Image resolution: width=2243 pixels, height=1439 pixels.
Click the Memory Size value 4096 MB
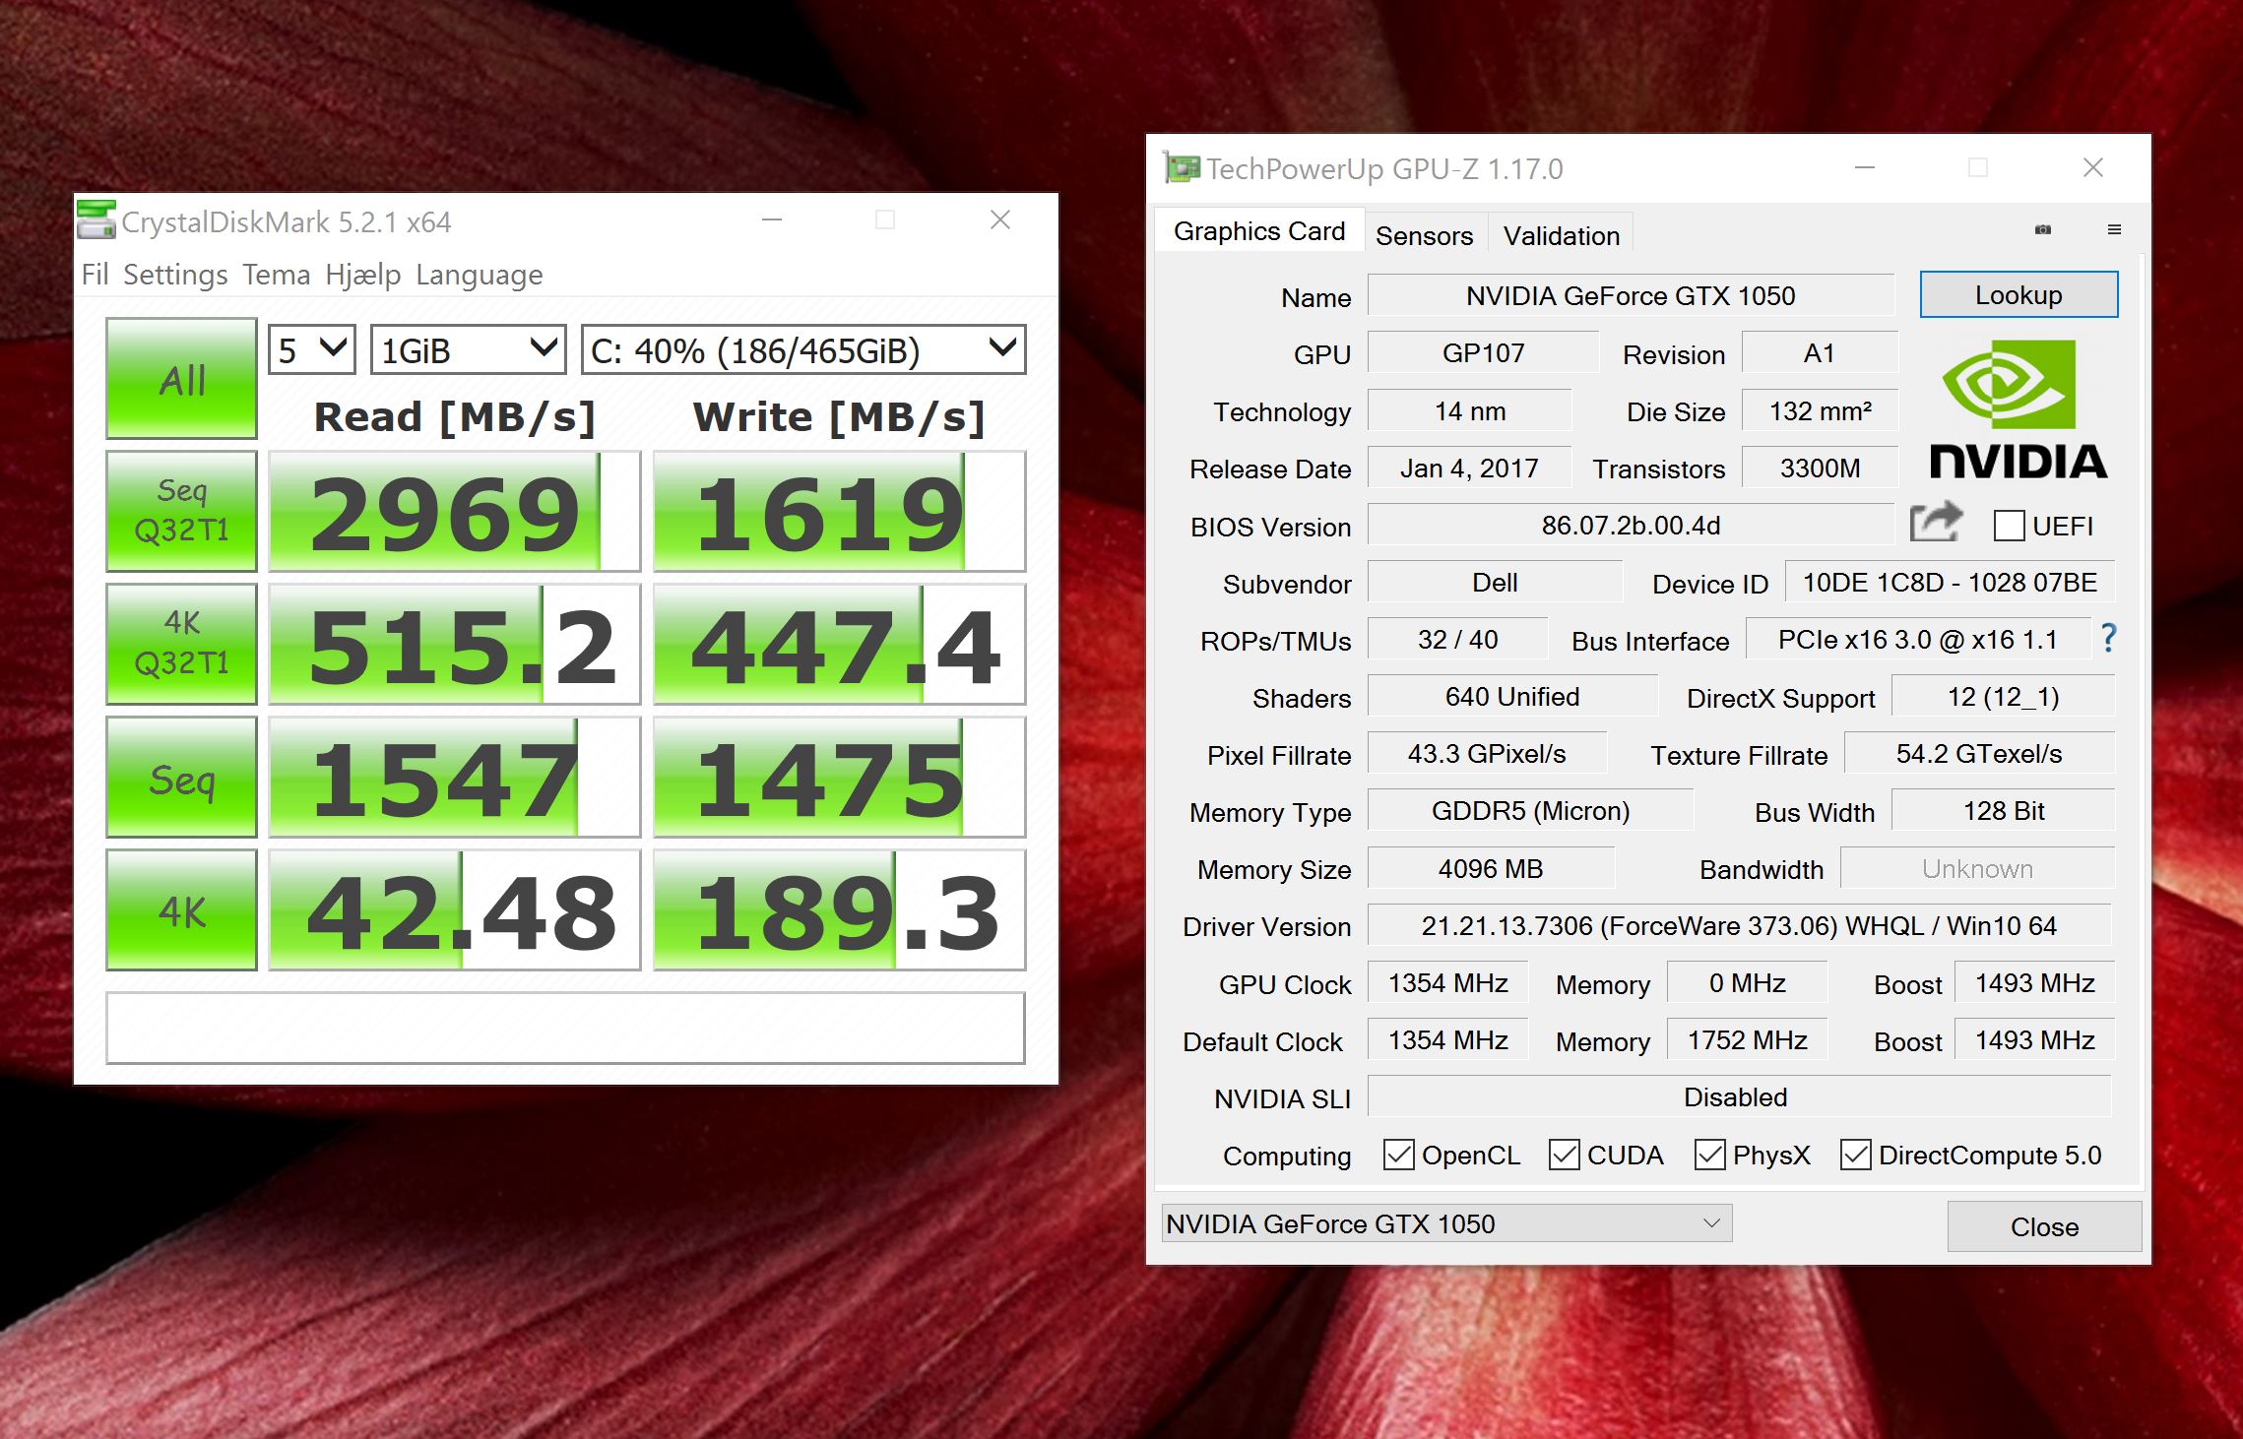(x=1491, y=868)
